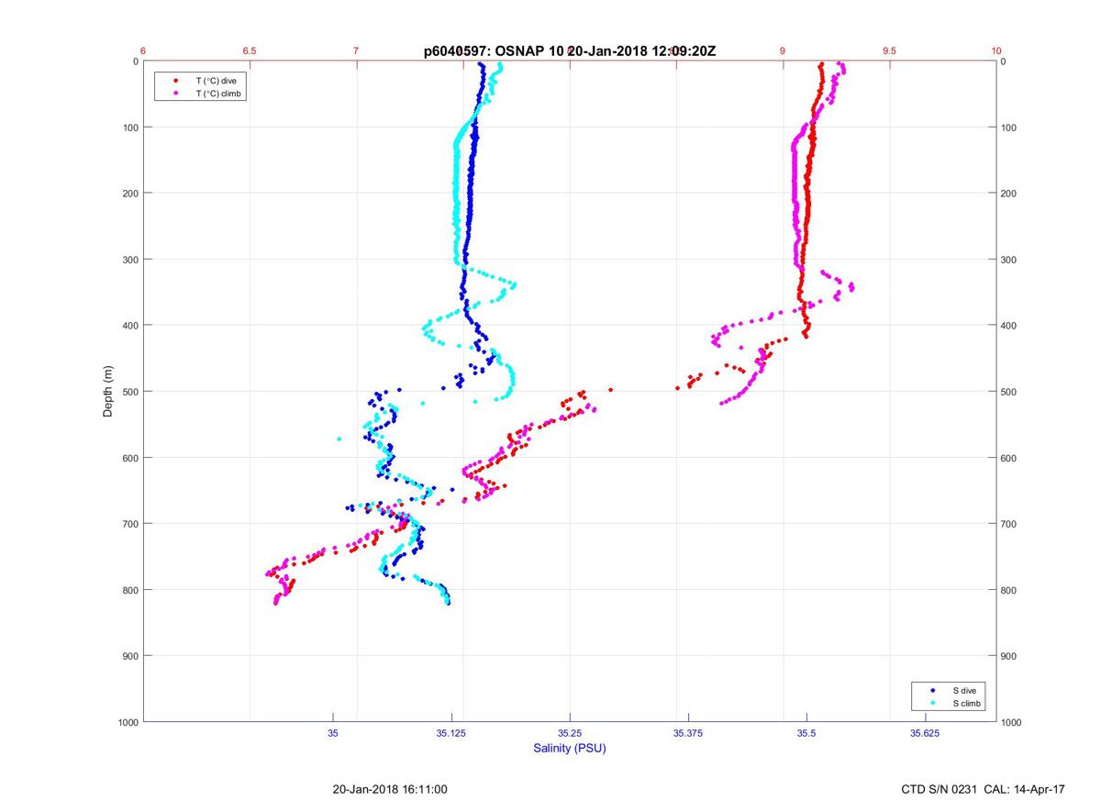Click temperature tick label 6 on top axis

coord(143,51)
